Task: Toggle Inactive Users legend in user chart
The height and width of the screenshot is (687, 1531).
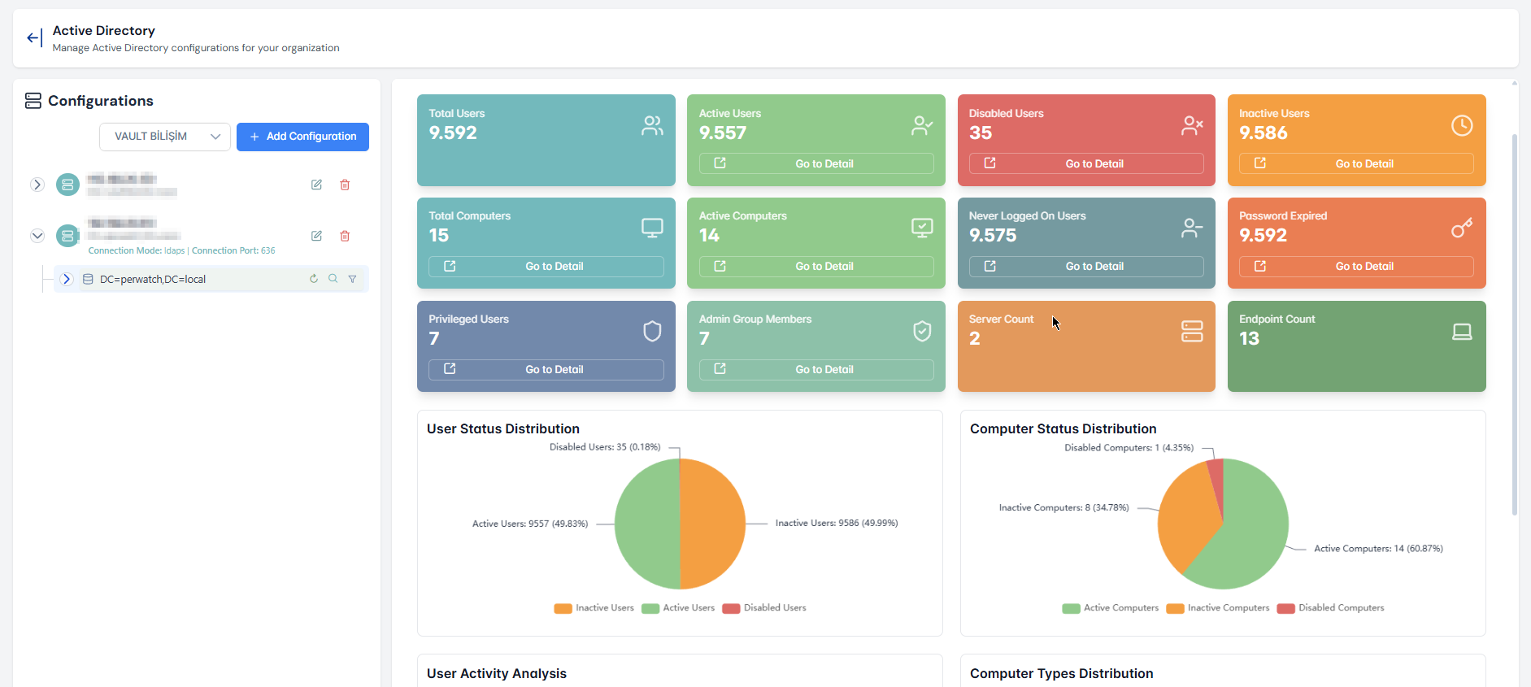Action: click(594, 608)
